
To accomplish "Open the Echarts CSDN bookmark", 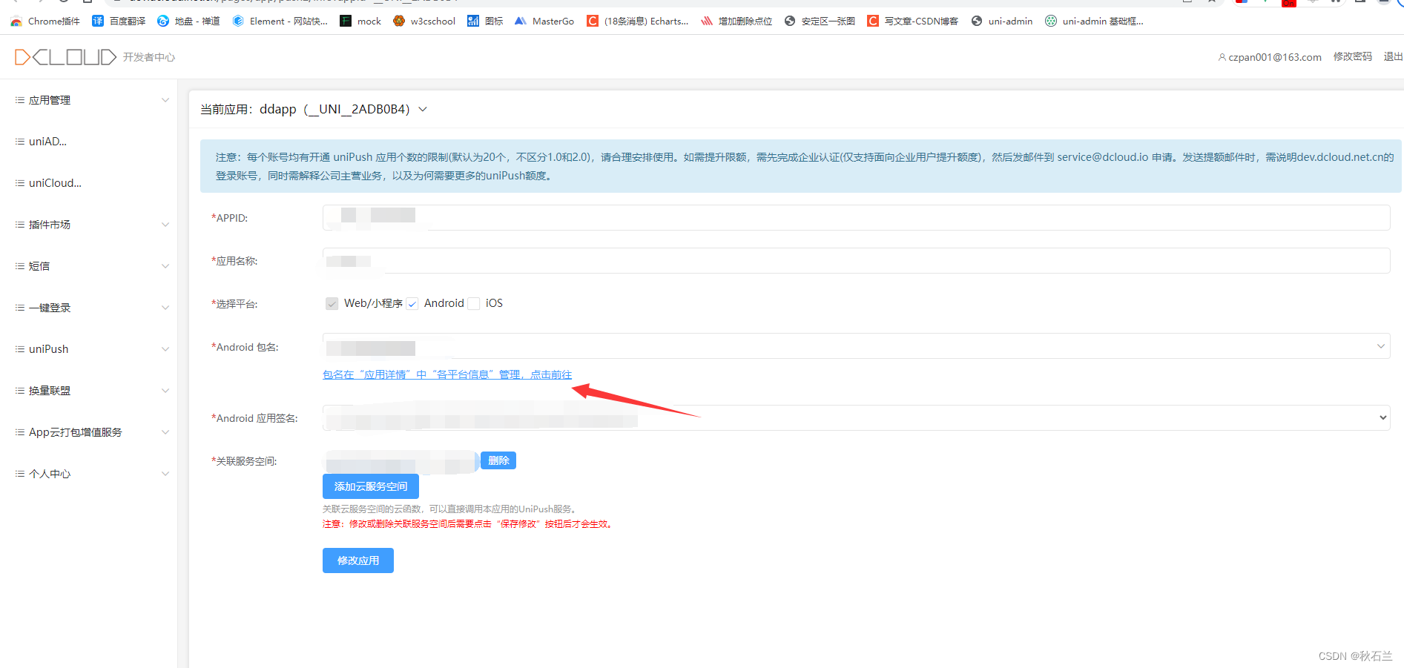I will click(638, 22).
